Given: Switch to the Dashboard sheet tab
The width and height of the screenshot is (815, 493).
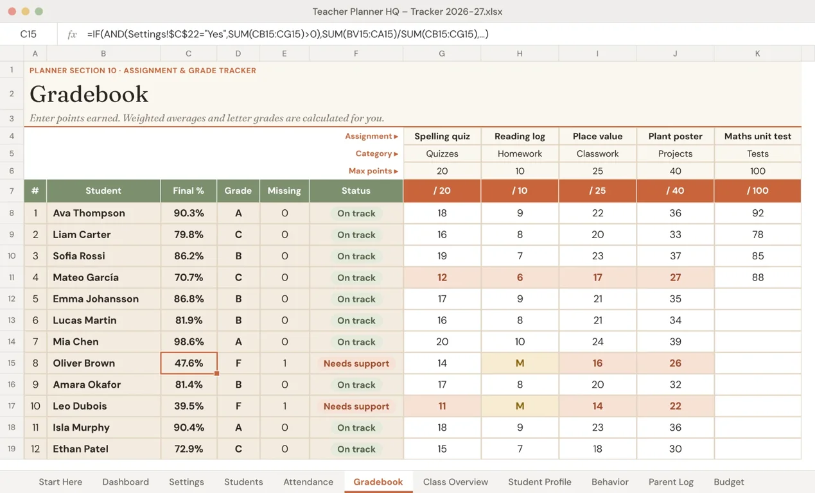Looking at the screenshot, I should [125, 482].
